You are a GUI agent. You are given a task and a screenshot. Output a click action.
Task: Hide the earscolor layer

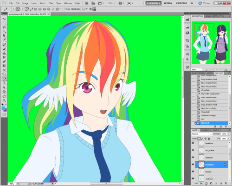(193, 157)
